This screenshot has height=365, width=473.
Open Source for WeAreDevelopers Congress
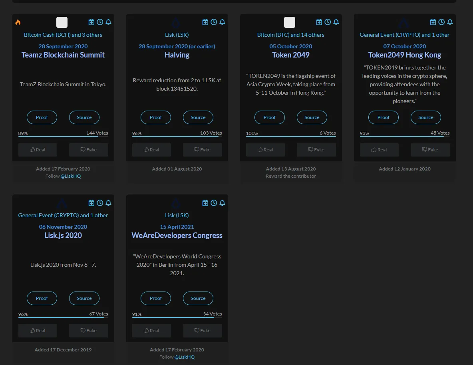(198, 298)
